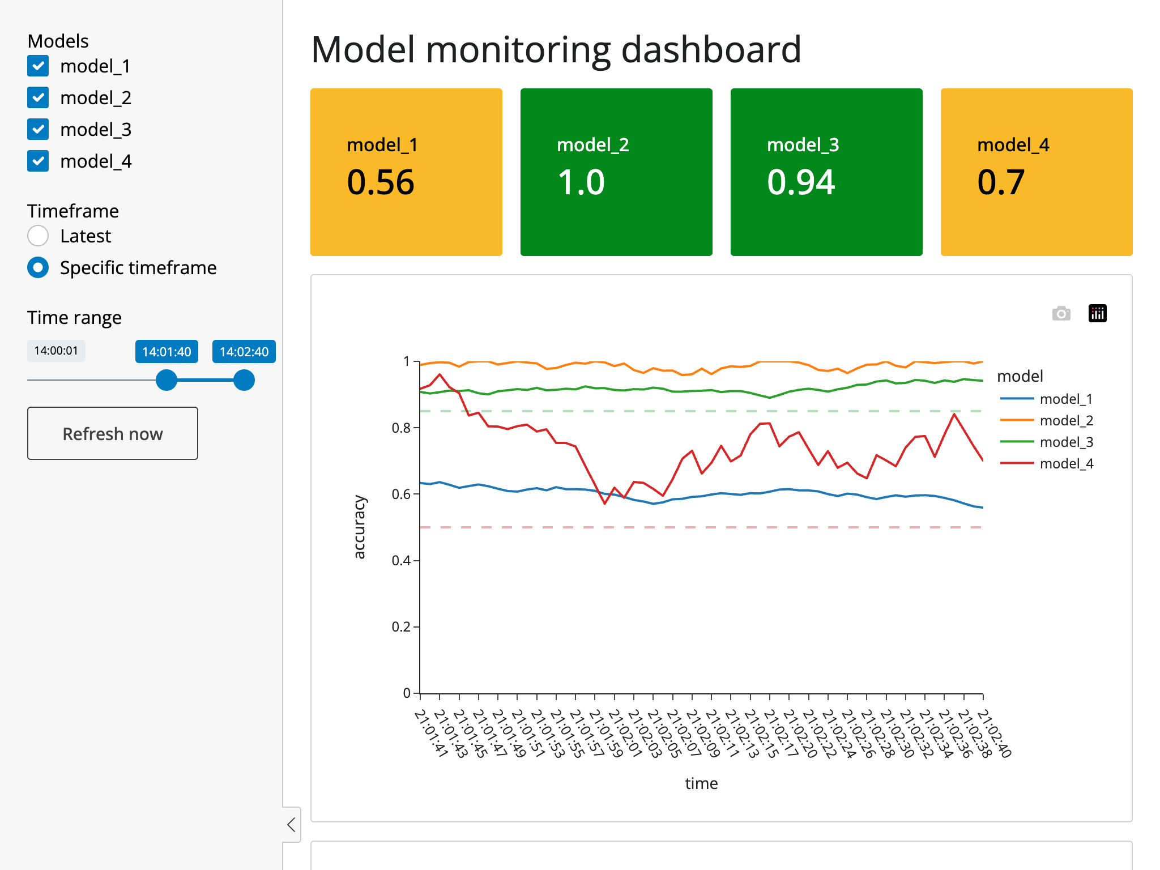
Task: Toggle the model_3 checkbox
Action: point(38,130)
